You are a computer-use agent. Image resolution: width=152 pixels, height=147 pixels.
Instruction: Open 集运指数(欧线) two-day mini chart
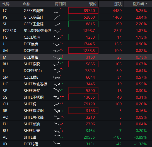57,31
